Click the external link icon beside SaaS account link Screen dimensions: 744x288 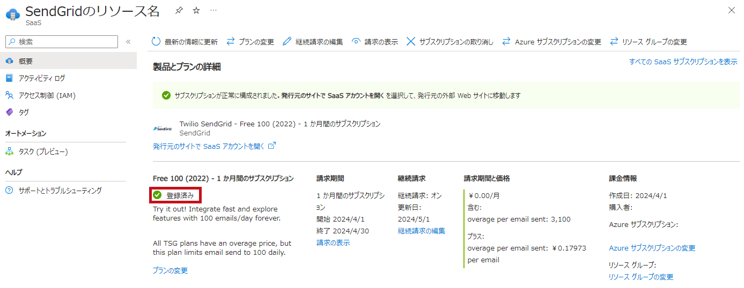tap(272, 146)
